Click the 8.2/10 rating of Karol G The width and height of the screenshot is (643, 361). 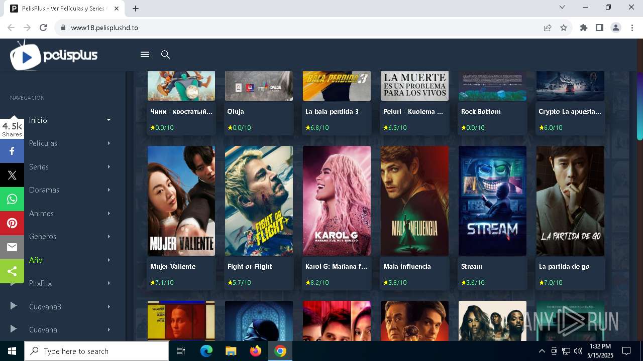tap(317, 283)
